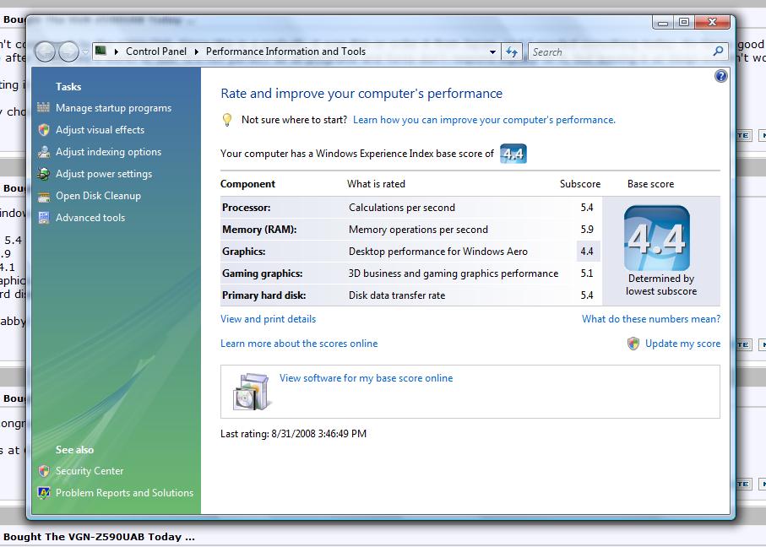766x547 pixels.
Task: Select the Memory (RAM) row label
Action: click(x=259, y=230)
